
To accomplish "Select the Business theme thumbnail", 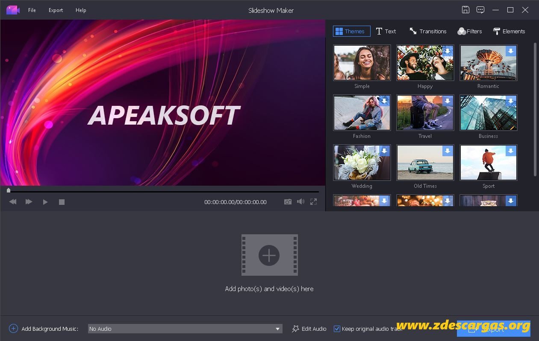I will 489,113.
